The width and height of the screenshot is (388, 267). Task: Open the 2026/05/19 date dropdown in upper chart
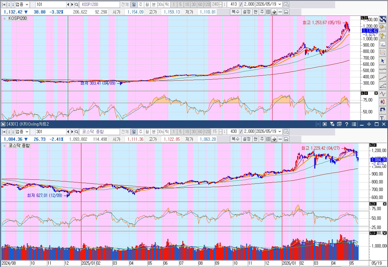(269, 4)
